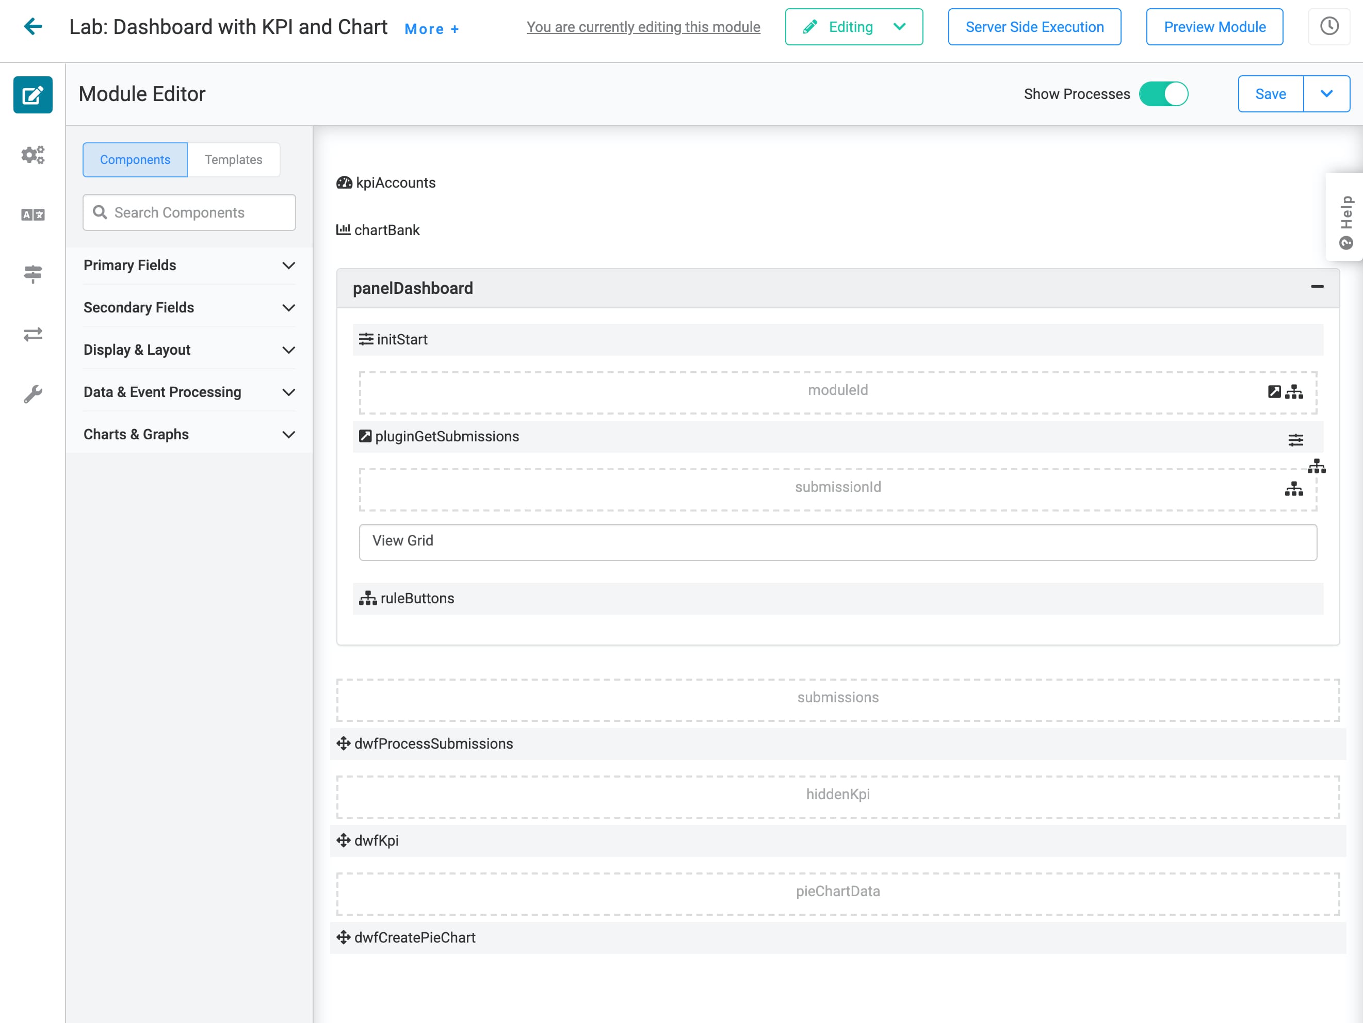Click the dwfCreatePieChart data workflow icon
The height and width of the screenshot is (1023, 1363).
point(343,937)
